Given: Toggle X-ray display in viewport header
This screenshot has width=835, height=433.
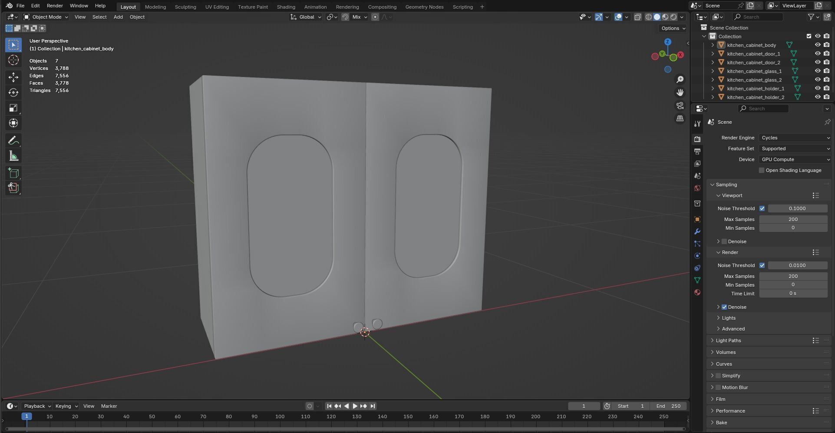Looking at the screenshot, I should pyautogui.click(x=637, y=17).
